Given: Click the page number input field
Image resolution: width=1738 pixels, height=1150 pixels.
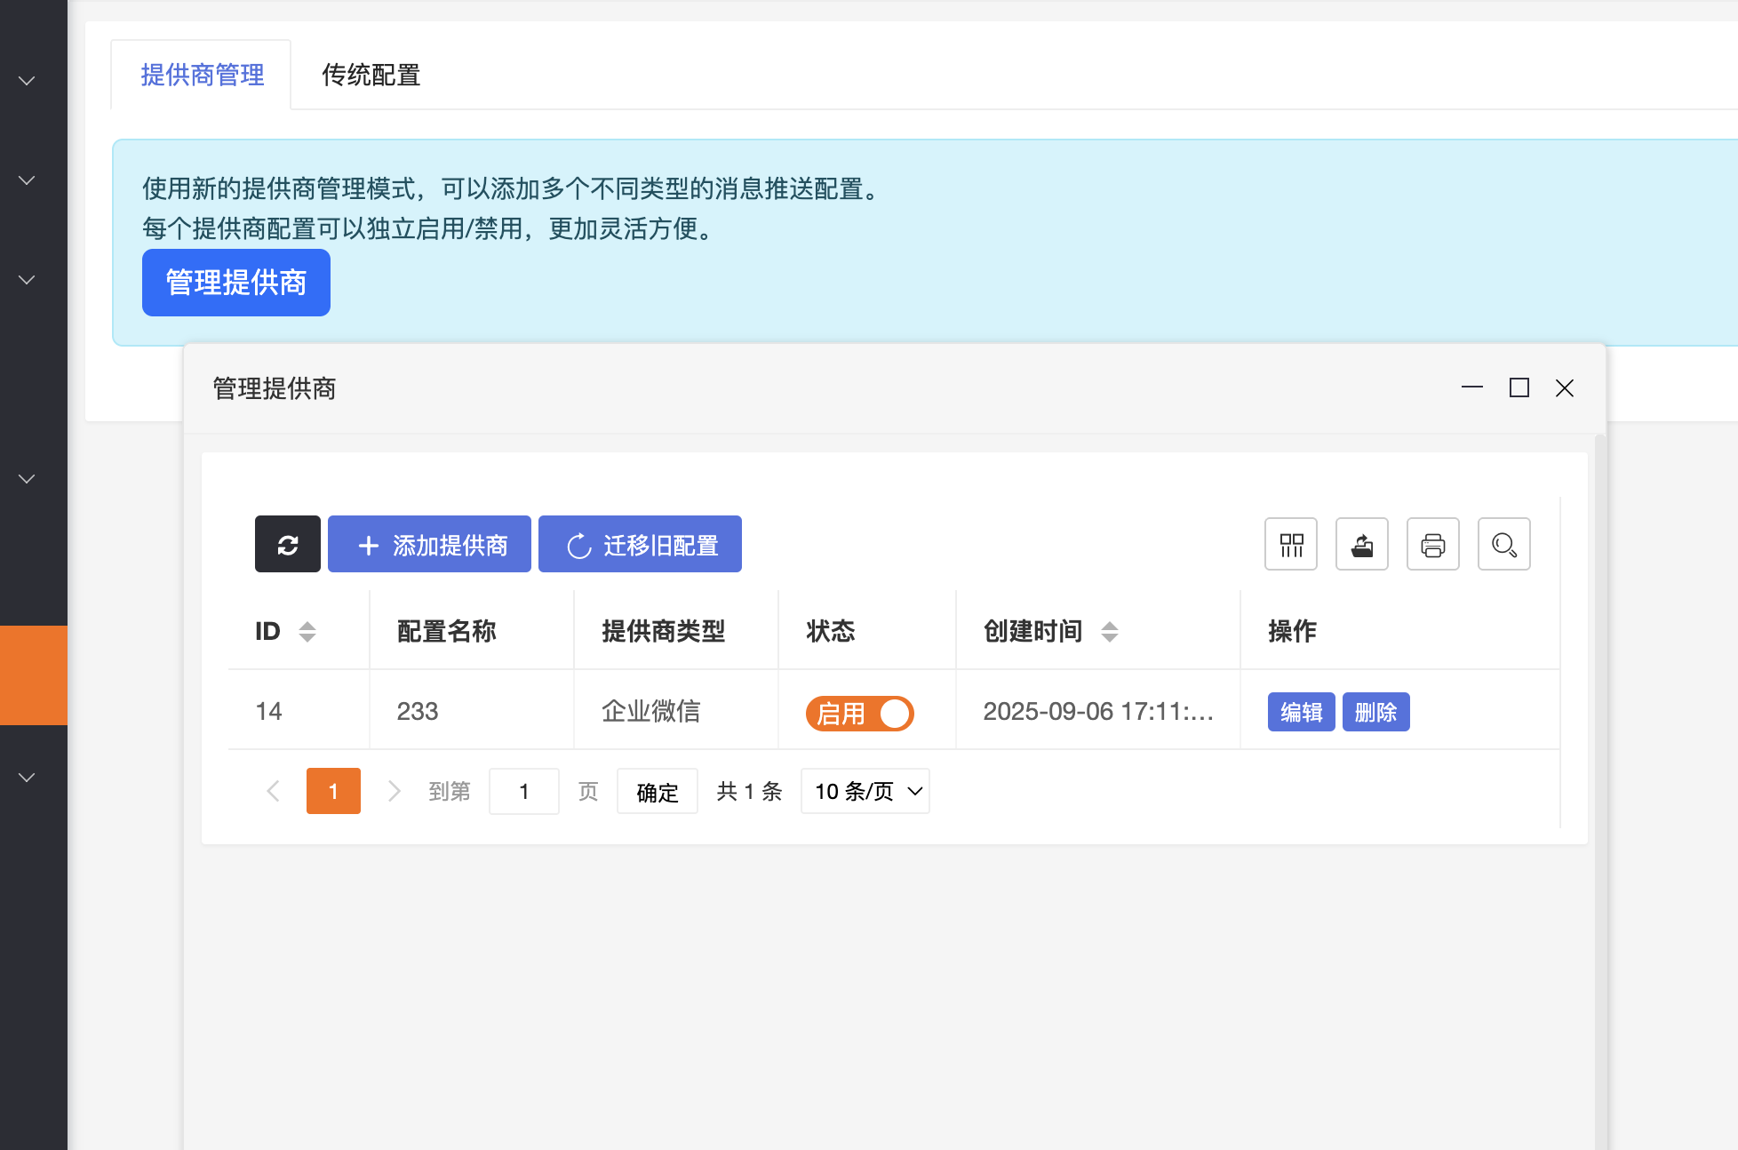Looking at the screenshot, I should pyautogui.click(x=523, y=790).
